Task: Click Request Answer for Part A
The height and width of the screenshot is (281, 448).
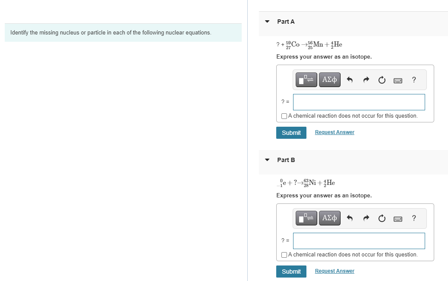Action: click(334, 132)
